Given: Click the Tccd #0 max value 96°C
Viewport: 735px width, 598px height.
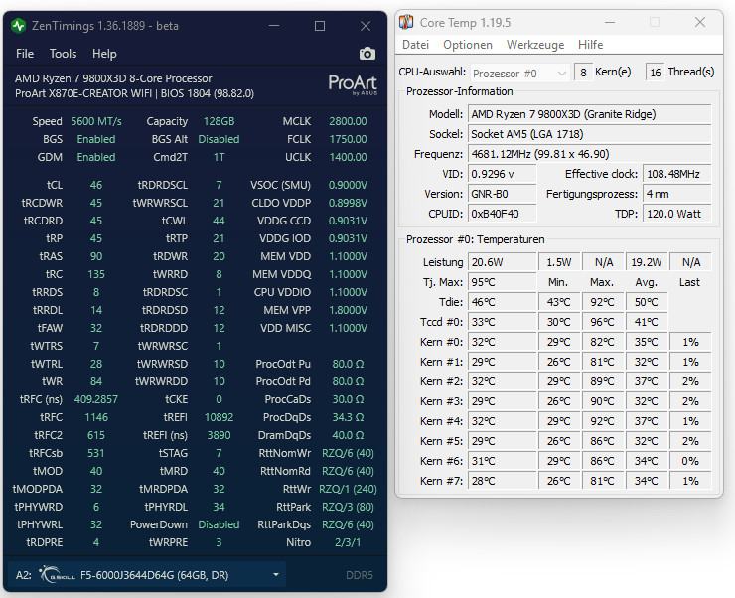Looking at the screenshot, I should pos(602,322).
